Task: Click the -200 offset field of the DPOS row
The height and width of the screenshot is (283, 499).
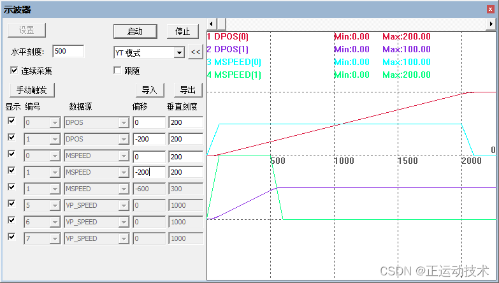Action: [x=149, y=139]
